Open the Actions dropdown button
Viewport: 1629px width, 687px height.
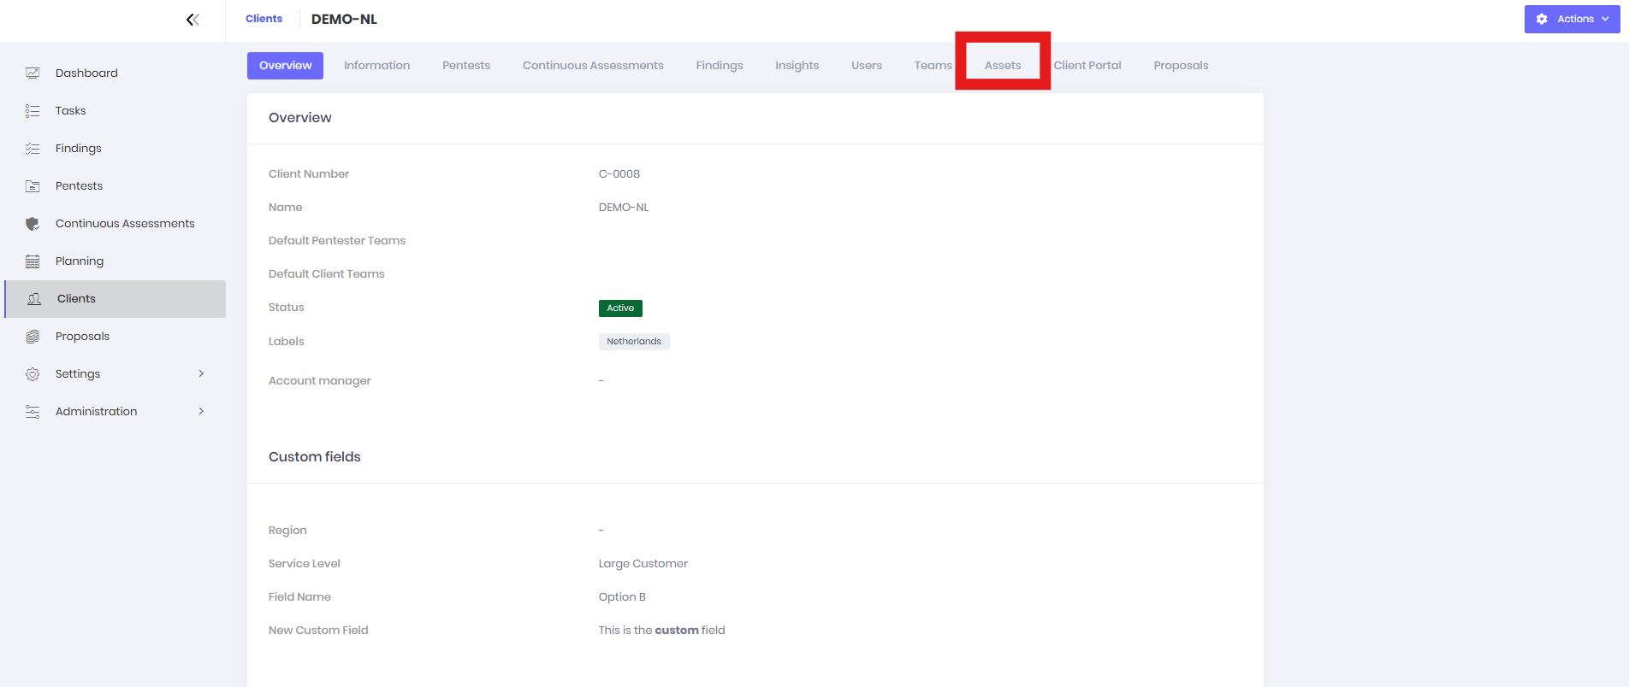[x=1572, y=19]
